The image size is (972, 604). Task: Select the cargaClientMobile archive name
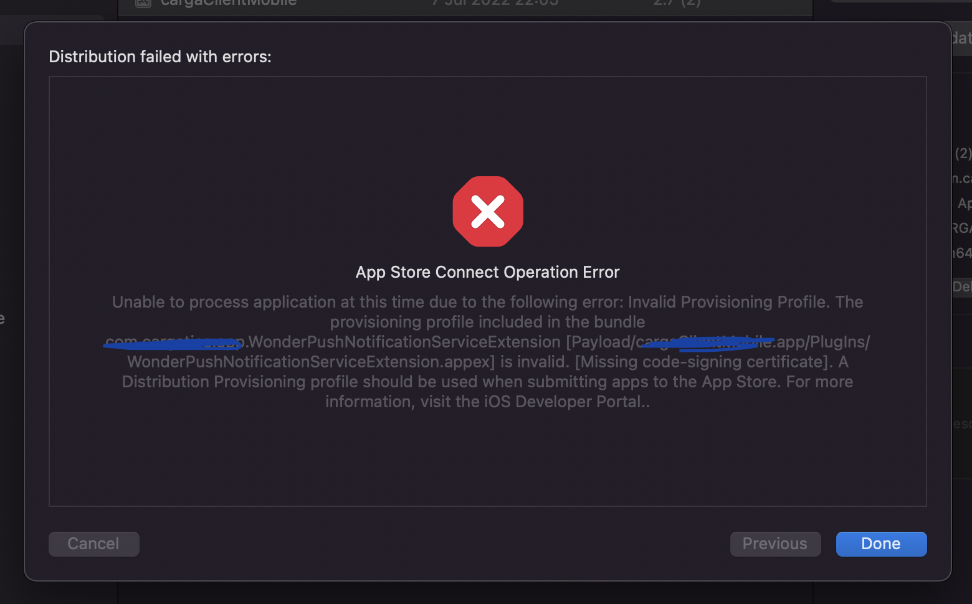coord(229,3)
